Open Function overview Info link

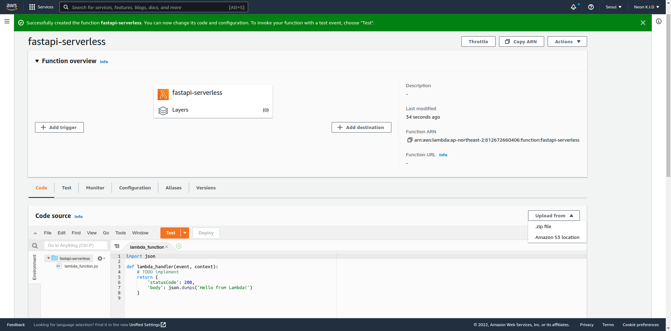[x=104, y=62]
